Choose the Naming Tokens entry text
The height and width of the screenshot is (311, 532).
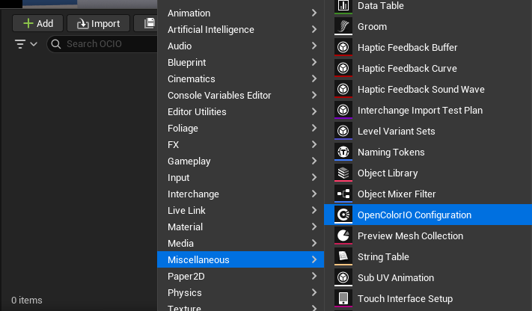coord(391,153)
